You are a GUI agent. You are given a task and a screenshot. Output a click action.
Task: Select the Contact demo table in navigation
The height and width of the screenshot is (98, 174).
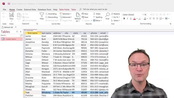[x=11, y=39]
